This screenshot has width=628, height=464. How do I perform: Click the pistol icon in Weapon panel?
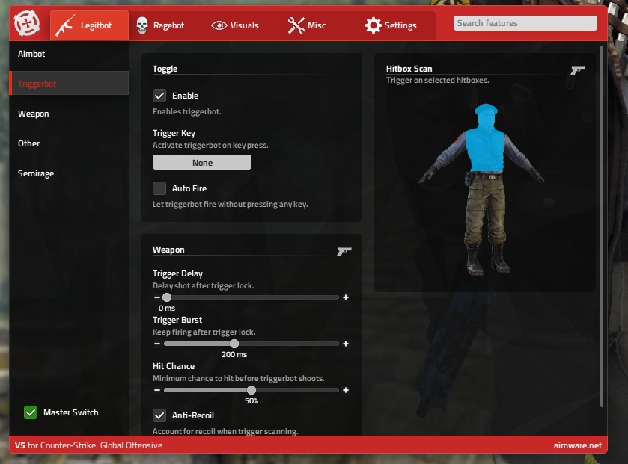pyautogui.click(x=344, y=251)
